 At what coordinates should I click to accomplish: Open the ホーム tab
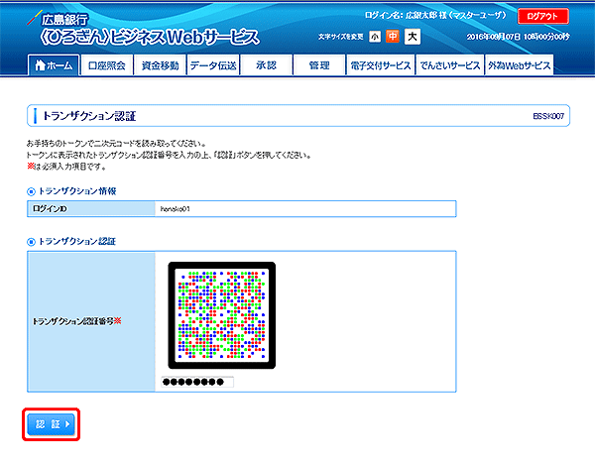[54, 65]
